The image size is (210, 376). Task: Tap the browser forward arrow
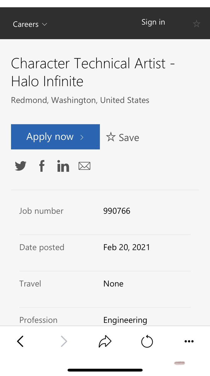click(x=64, y=341)
